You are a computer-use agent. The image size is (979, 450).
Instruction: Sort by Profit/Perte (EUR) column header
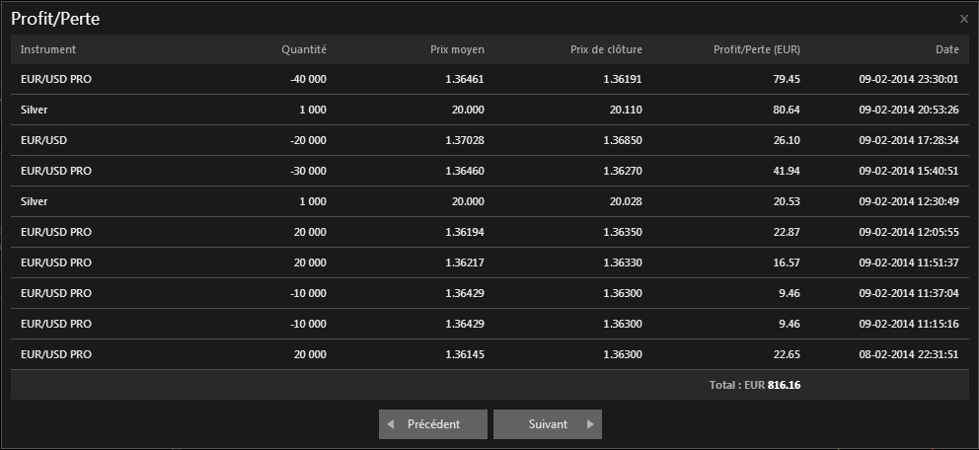pos(757,49)
